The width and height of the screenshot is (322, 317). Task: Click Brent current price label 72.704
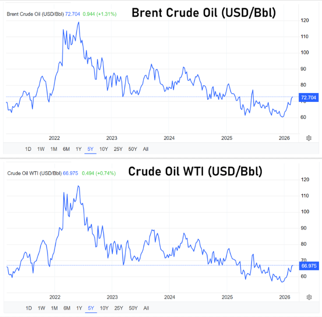pos(308,98)
